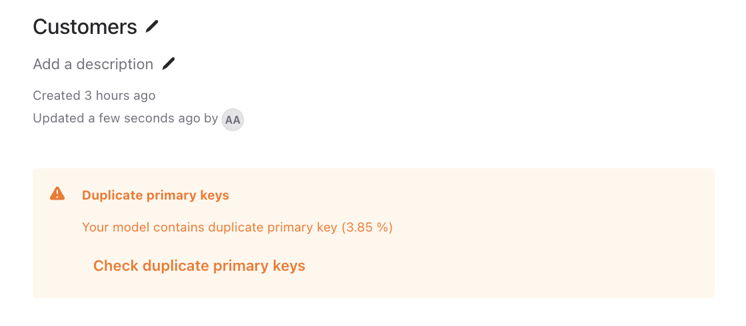Click the orange warning triangle icon

click(x=57, y=194)
